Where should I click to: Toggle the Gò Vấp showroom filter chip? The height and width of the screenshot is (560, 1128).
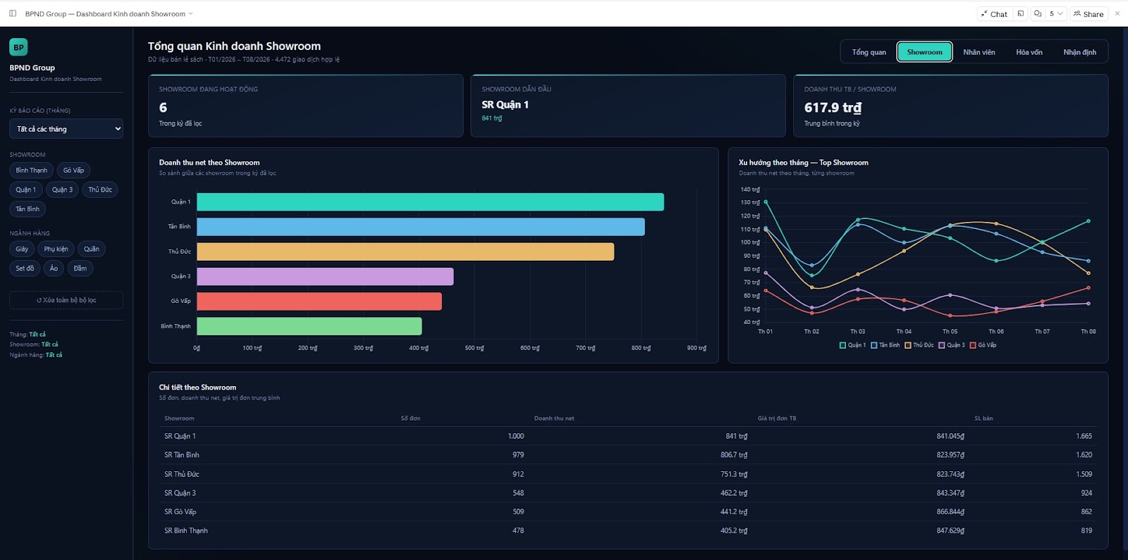coord(73,170)
